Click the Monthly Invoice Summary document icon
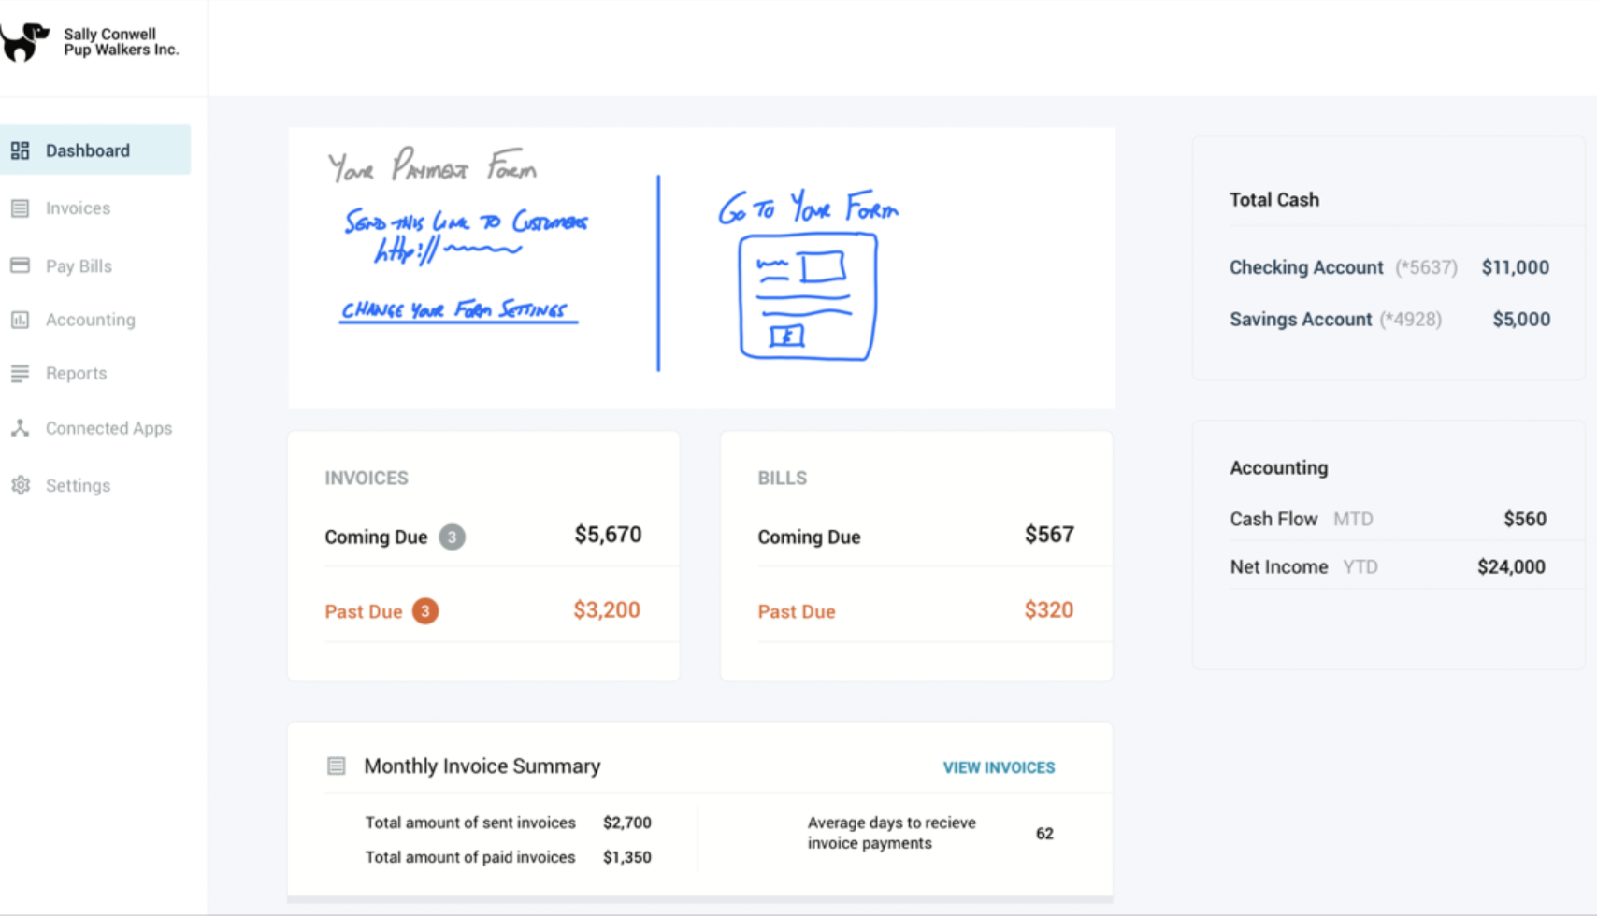The width and height of the screenshot is (1597, 916). [337, 766]
